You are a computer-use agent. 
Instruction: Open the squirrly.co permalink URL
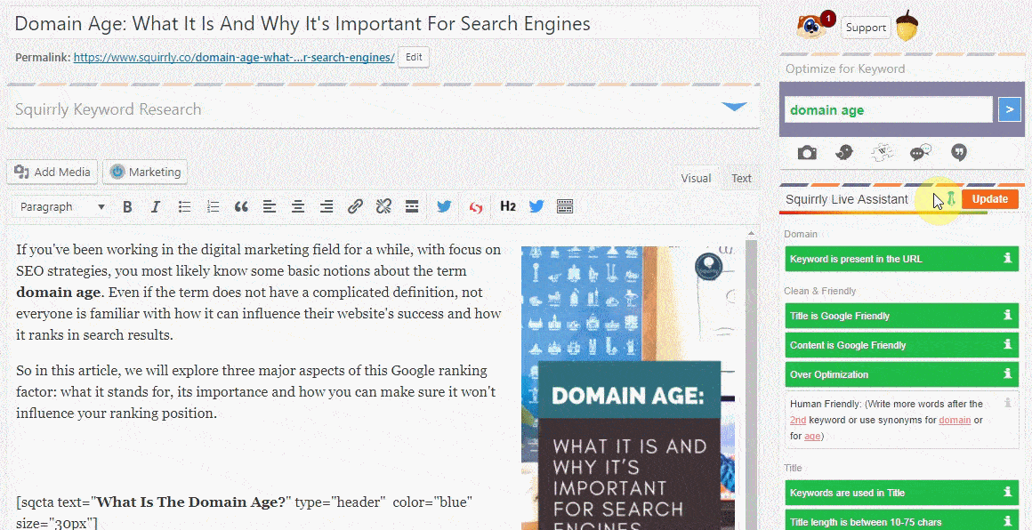pos(234,57)
